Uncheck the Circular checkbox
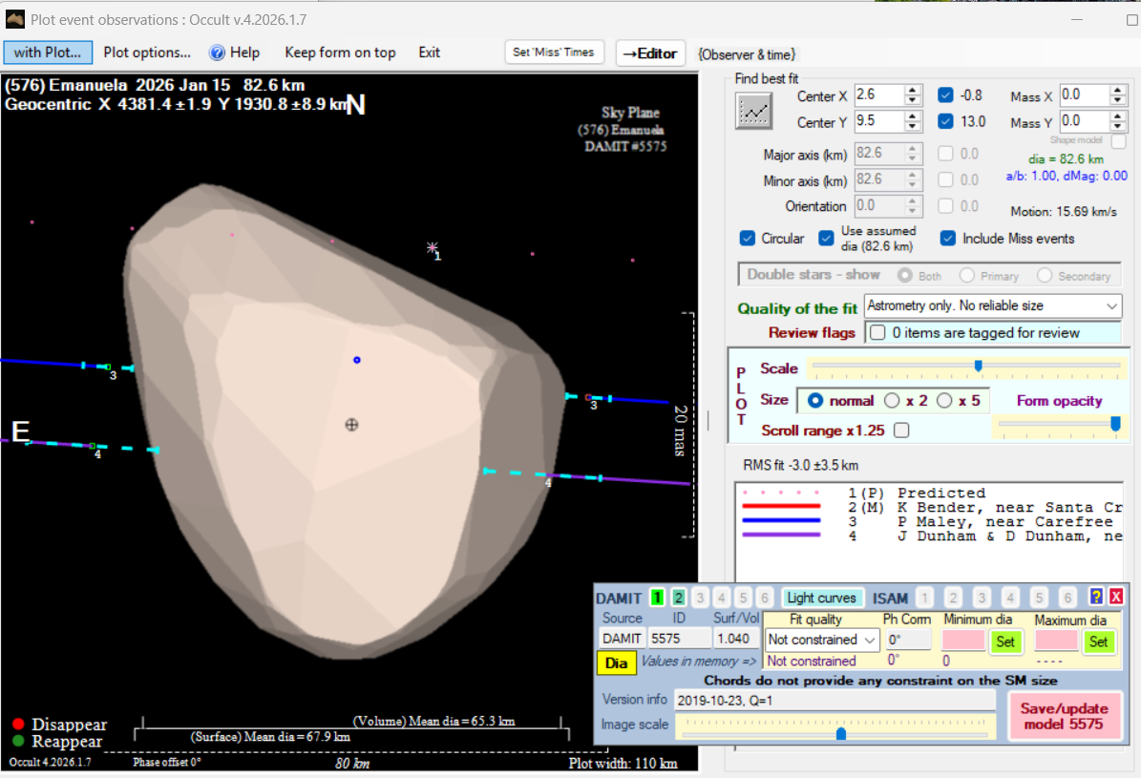This screenshot has height=778, width=1141. coord(748,239)
